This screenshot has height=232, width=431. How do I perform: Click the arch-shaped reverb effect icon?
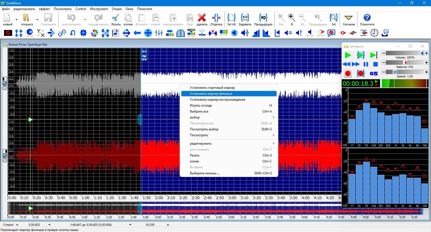tap(180, 33)
